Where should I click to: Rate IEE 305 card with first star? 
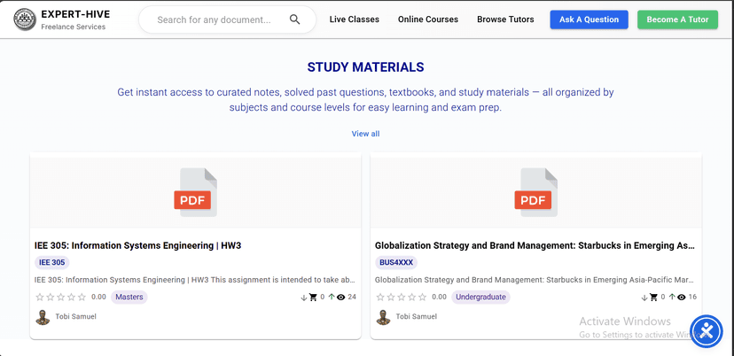tap(40, 297)
